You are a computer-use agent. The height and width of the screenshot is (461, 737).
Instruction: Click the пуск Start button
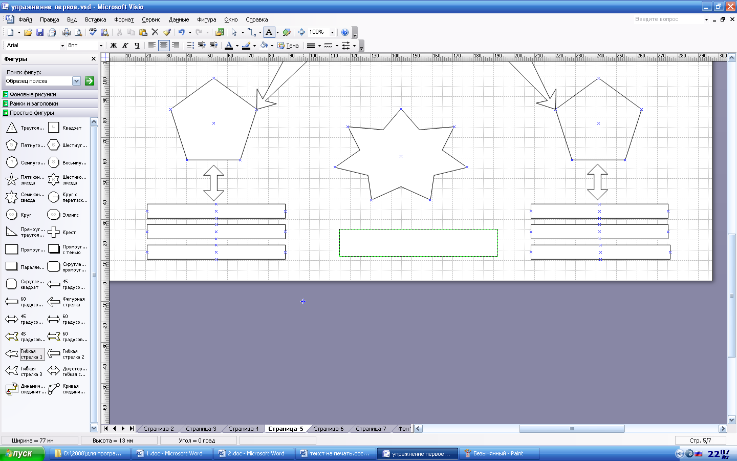[22, 454]
